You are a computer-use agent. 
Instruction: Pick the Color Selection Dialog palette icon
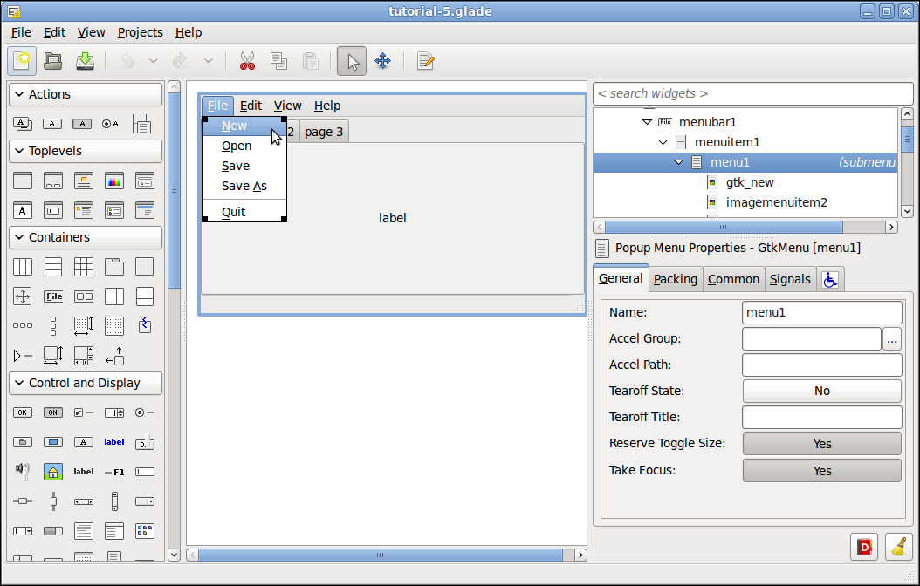[114, 181]
